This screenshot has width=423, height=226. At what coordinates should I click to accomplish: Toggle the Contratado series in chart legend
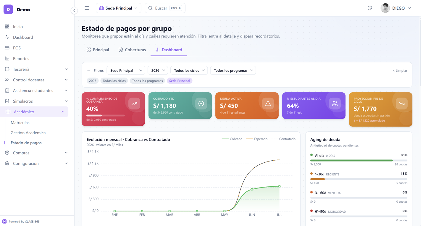point(283,139)
